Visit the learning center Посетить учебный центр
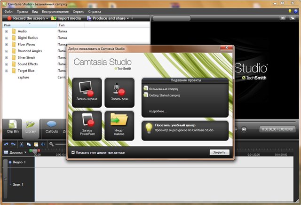This screenshot has width=301, height=205. (185, 131)
